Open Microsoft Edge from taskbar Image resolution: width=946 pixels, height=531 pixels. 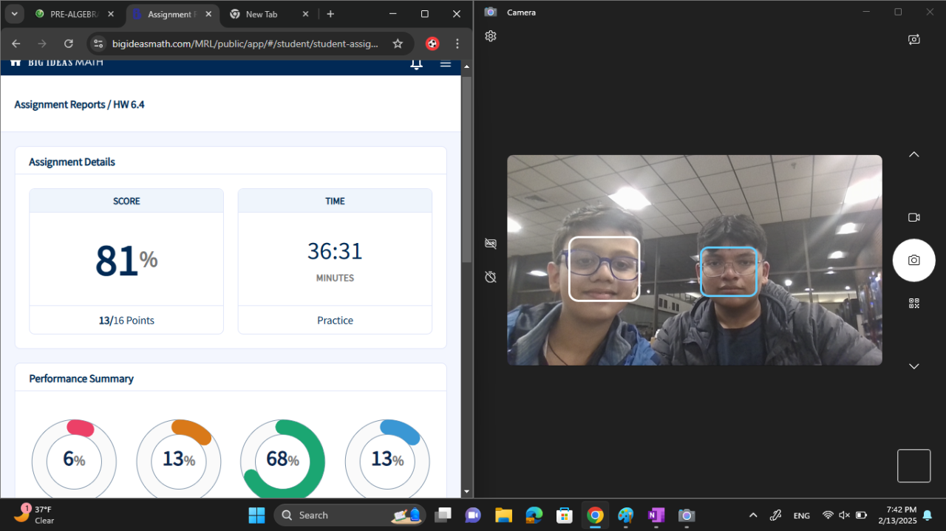point(534,515)
